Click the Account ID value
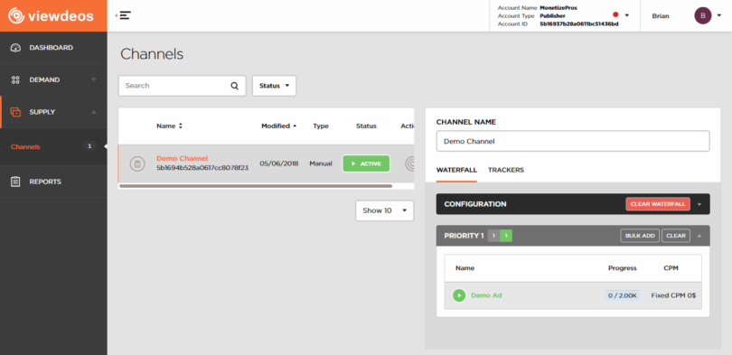732x355 pixels. click(x=579, y=23)
